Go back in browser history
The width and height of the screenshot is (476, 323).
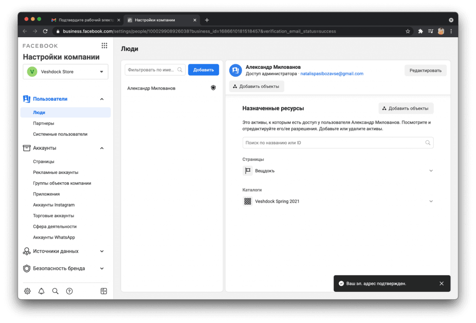coord(25,31)
